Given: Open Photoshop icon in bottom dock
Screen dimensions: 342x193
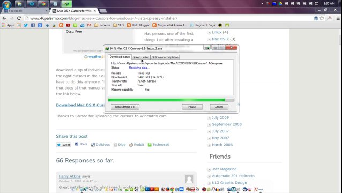Looking at the screenshot, I should click(147, 189).
